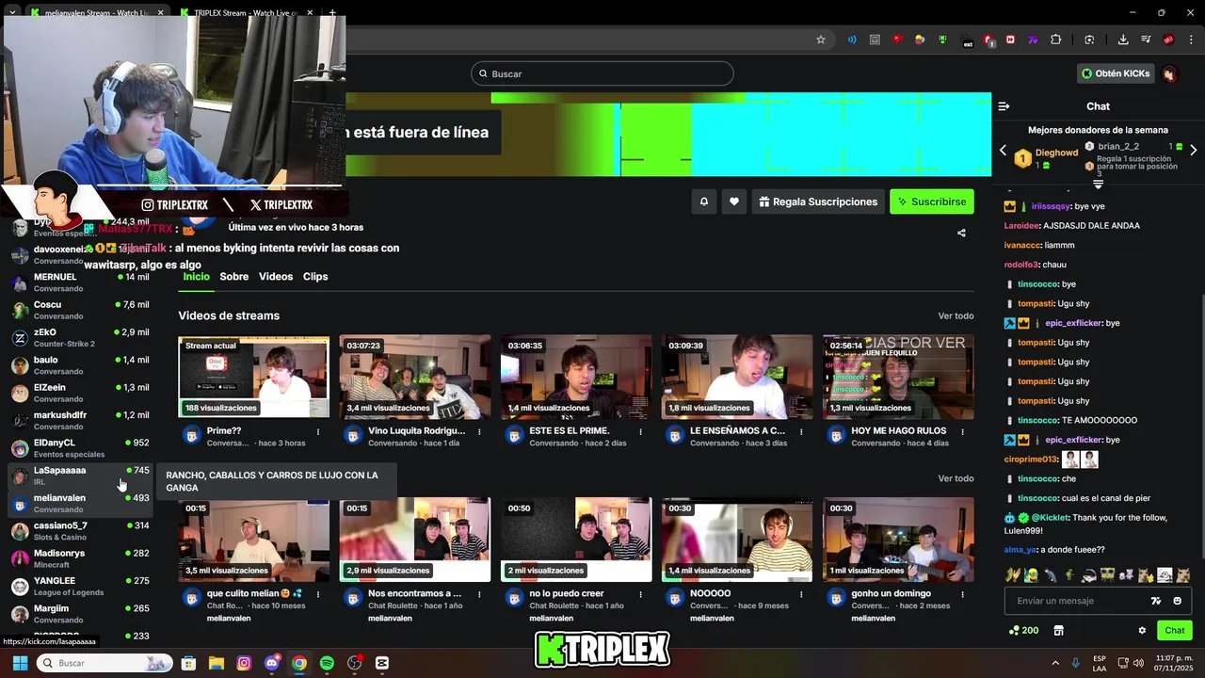Viewport: 1205px width, 678px height.
Task: Collapse chat with the panel toggle icon
Action: [x=1004, y=106]
